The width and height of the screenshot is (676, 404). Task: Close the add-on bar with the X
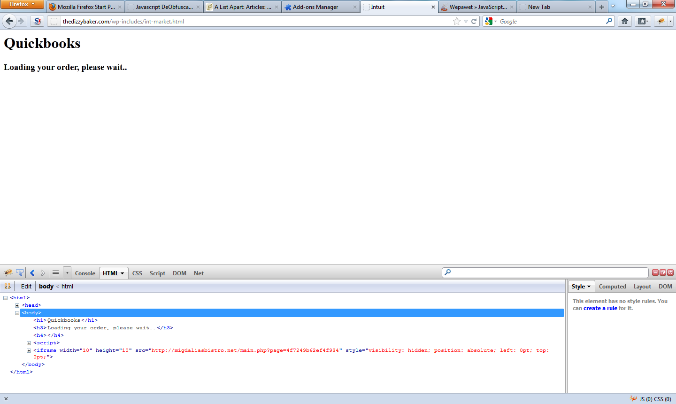click(x=6, y=399)
